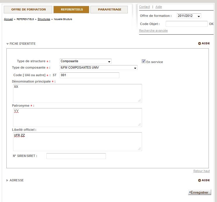Click into the N° SIREN/SIRET field
The image size is (217, 202).
click(x=76, y=156)
